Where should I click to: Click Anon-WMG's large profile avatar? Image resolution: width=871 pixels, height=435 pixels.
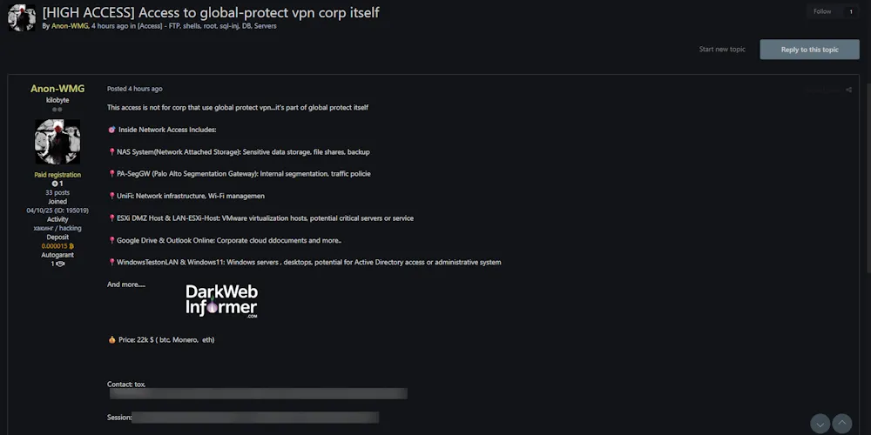tap(57, 142)
